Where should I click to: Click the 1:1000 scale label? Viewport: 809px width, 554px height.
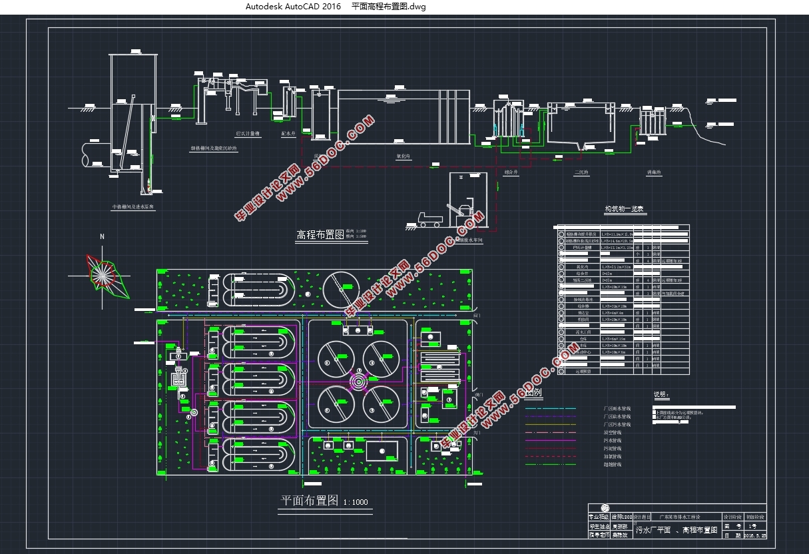point(356,503)
